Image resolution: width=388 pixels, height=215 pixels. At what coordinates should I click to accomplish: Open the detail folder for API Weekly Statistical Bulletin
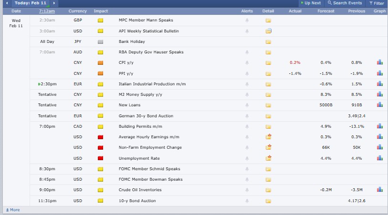point(269,31)
